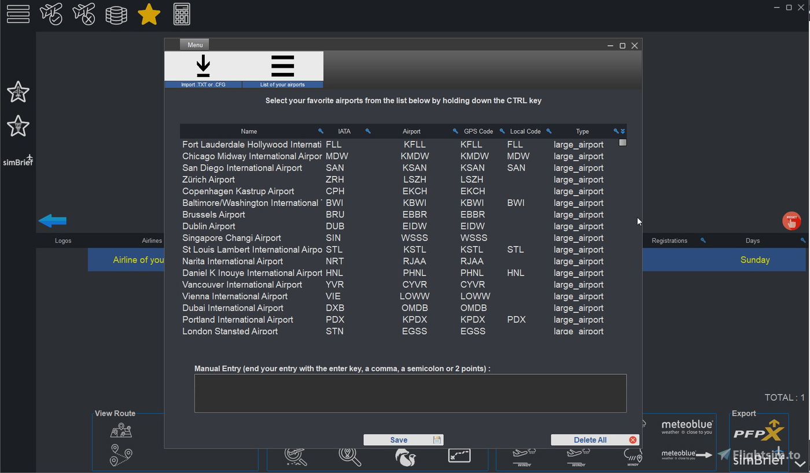This screenshot has height=473, width=810.
Task: Open the hamburger menu icon top-left
Action: pos(18,14)
